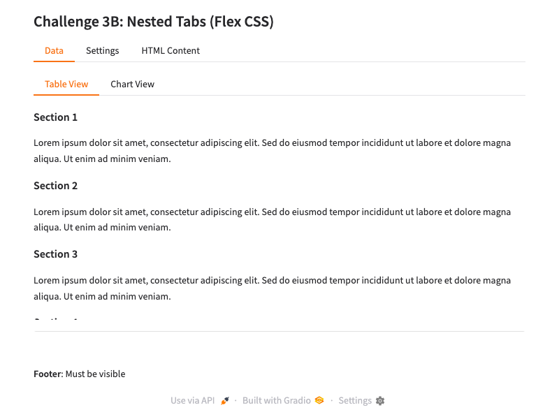Open the footer Settings link text
Viewport: 559px width, 419px height.
coord(355,401)
